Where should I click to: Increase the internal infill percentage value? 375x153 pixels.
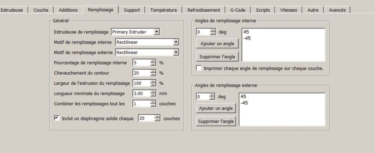[153, 61]
